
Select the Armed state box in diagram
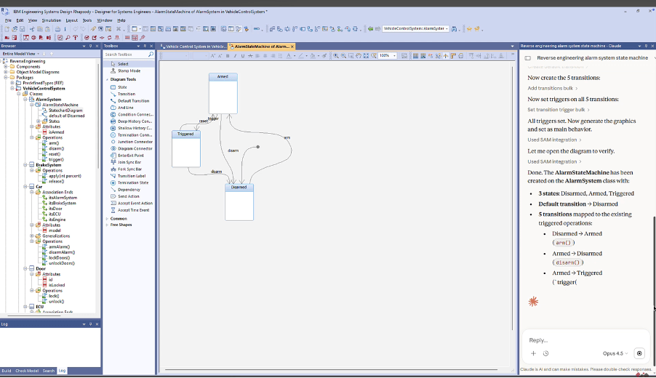223,93
